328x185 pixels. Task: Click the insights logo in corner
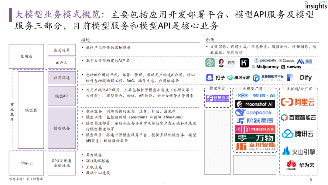(x=316, y=5)
